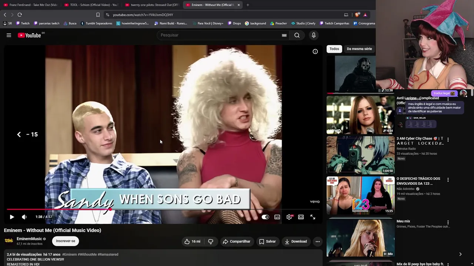Save the video with Salvar
The height and width of the screenshot is (266, 474).
267,241
